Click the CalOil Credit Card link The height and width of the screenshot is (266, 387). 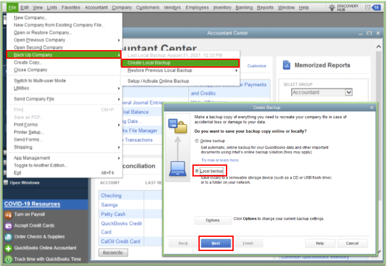coord(120,242)
